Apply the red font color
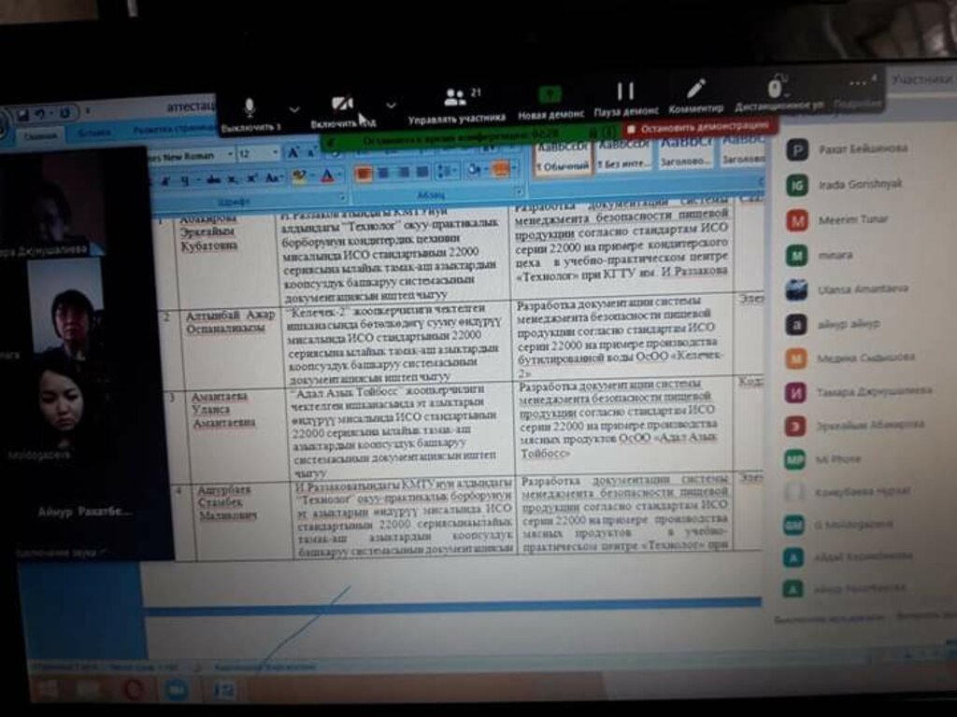The image size is (957, 717). click(x=328, y=176)
